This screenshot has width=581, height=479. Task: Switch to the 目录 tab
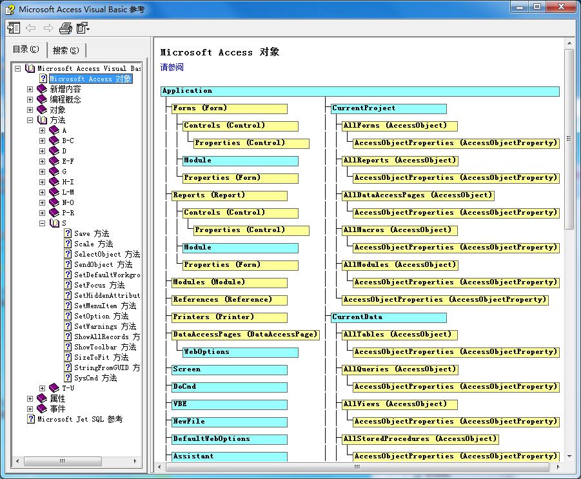coord(26,49)
